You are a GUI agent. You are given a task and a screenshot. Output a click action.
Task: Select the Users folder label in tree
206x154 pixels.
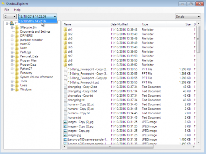(x=24, y=85)
